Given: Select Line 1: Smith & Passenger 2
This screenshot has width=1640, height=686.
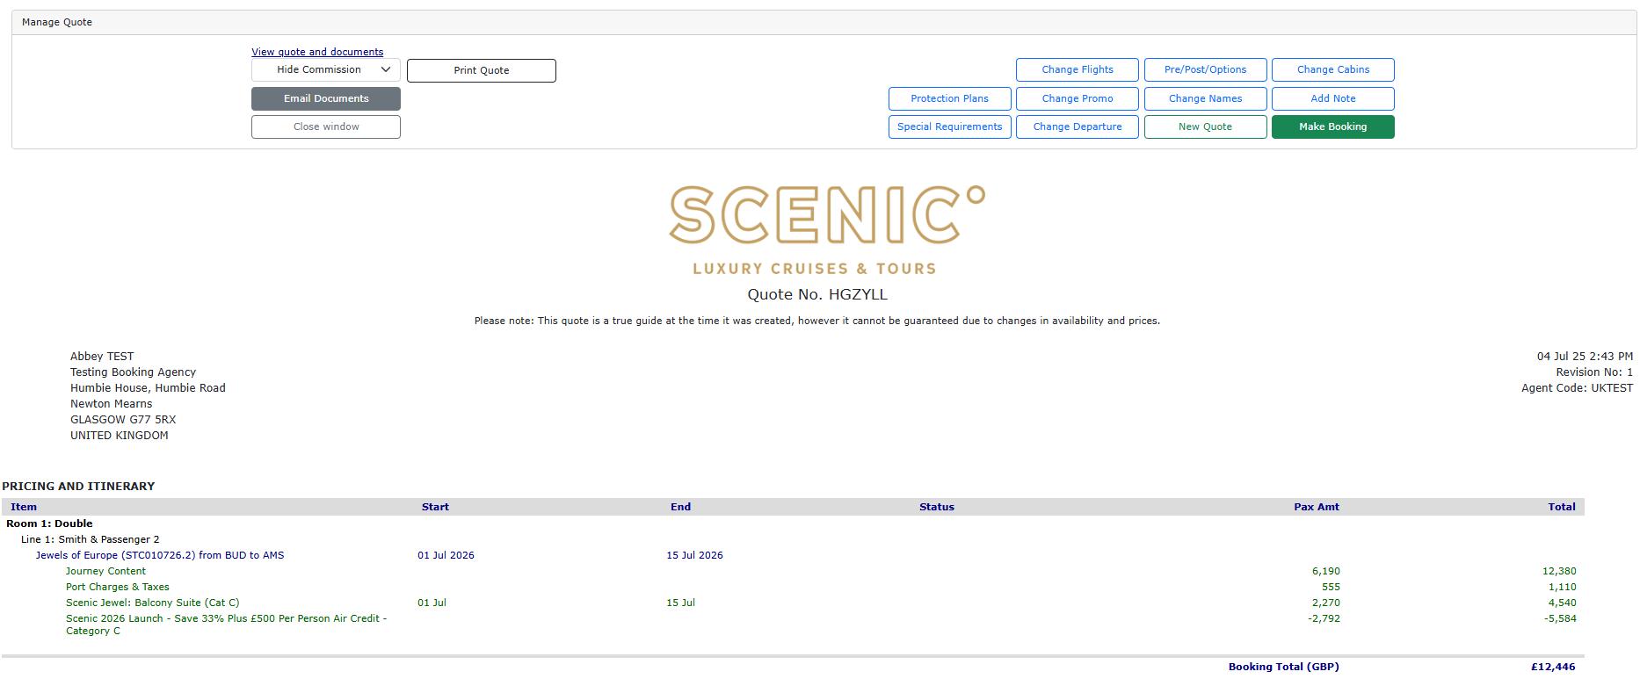Looking at the screenshot, I should 91,539.
